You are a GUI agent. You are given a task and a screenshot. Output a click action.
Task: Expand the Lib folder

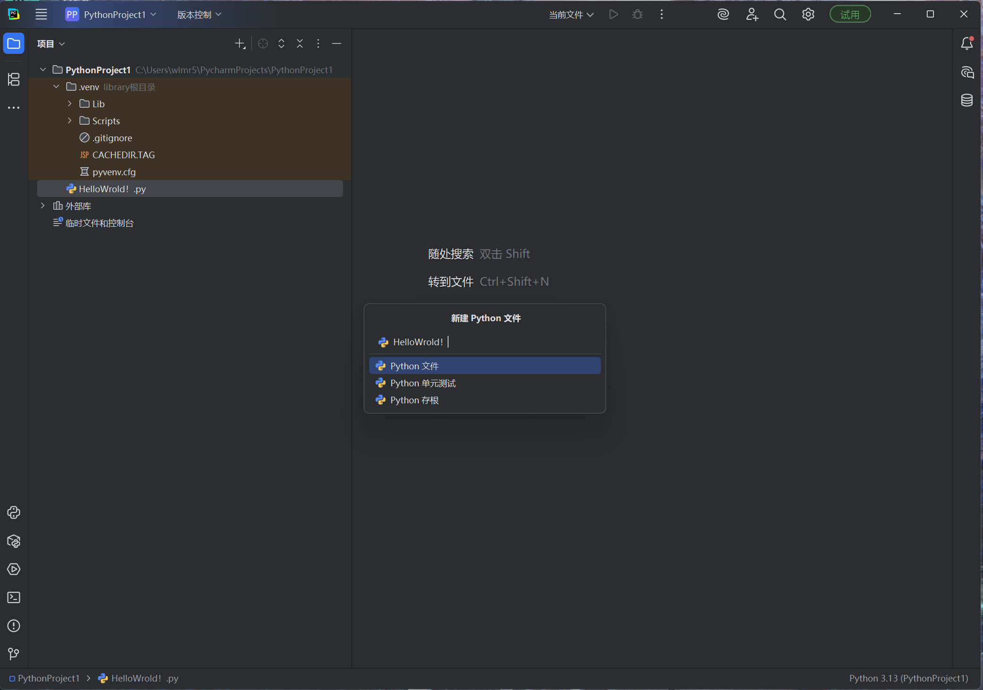69,103
